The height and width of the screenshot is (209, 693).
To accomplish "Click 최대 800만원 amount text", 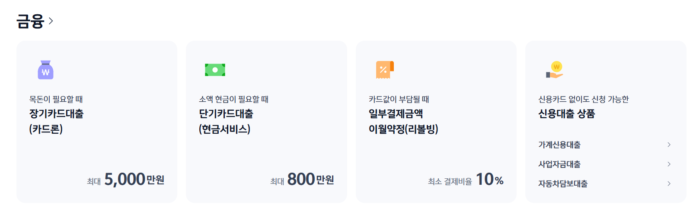I will [x=302, y=179].
